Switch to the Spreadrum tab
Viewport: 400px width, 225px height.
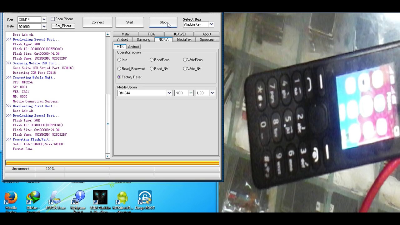207,40
